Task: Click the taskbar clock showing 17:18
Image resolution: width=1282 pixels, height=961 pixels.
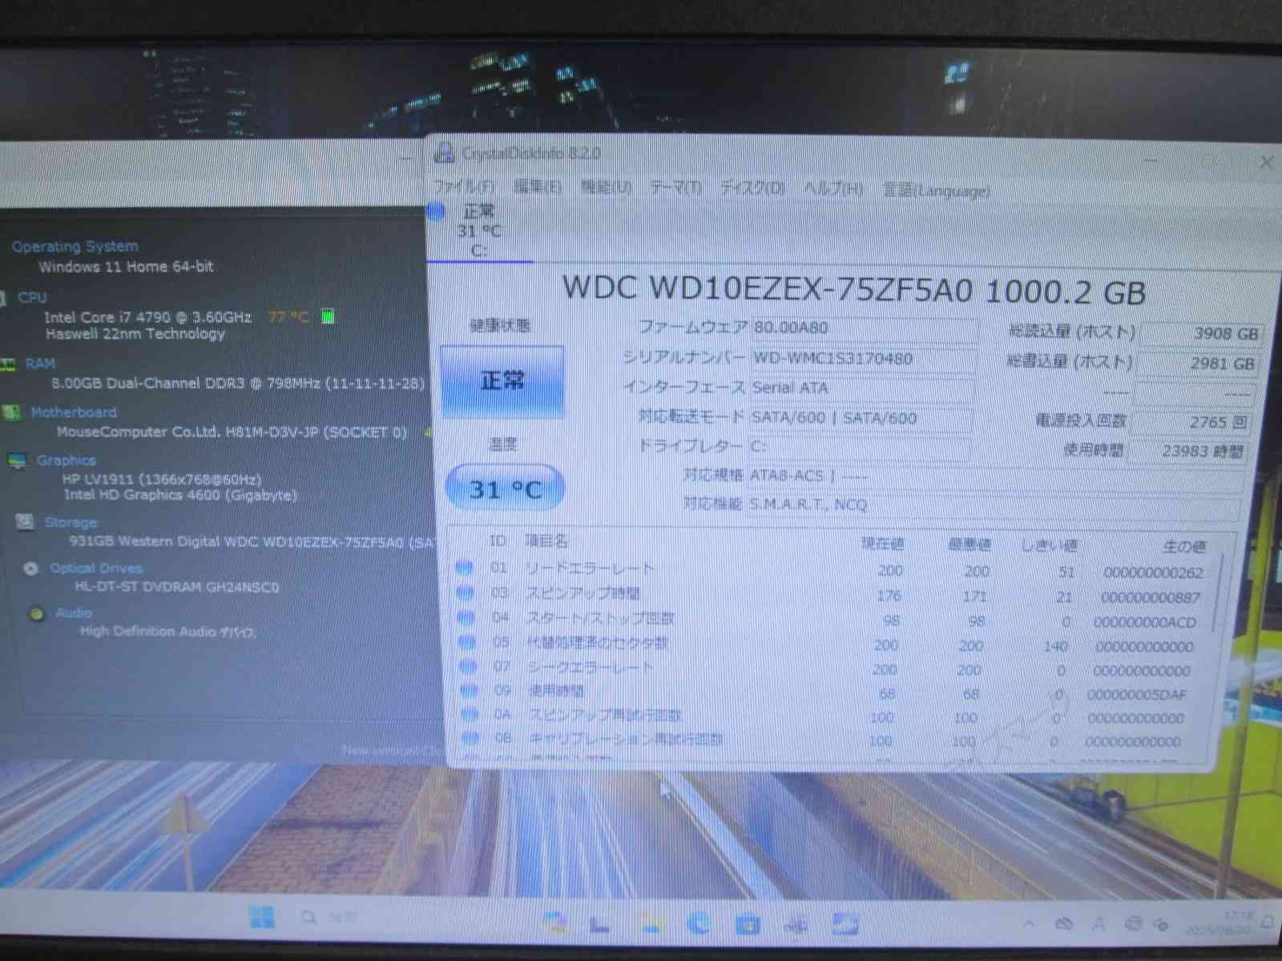Action: click(x=1221, y=923)
